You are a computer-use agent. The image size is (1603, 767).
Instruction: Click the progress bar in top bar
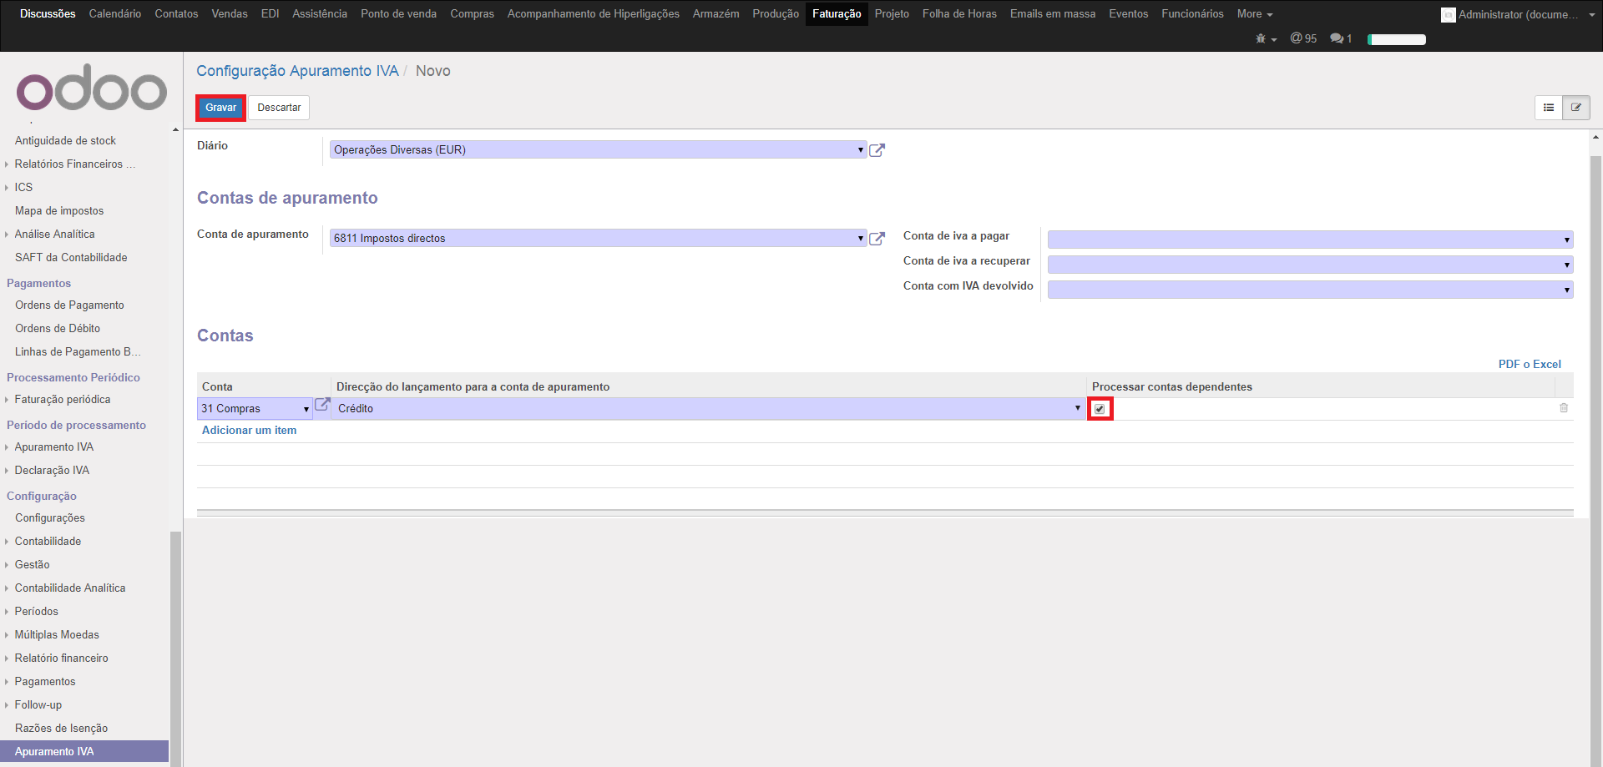pyautogui.click(x=1397, y=39)
